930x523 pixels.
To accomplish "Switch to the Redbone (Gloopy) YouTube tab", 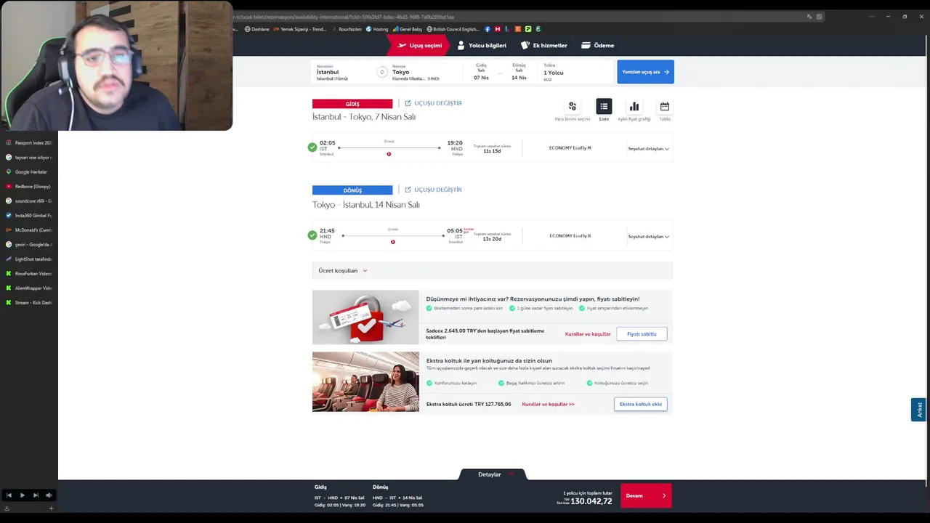I will point(29,187).
